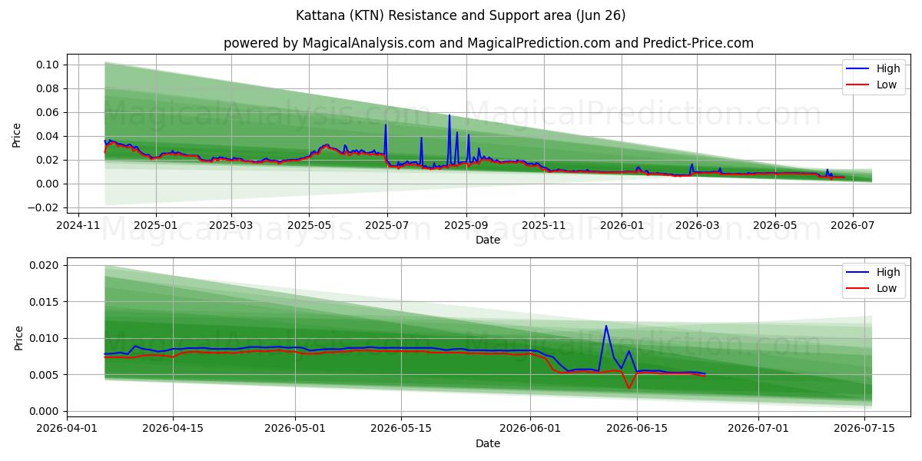Click the '0.08' y-axis tick, top chart
Screen dimensions: 922x461
click(x=48, y=88)
